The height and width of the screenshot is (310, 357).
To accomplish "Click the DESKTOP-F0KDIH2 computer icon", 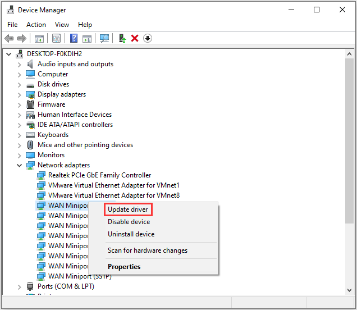I will 19,54.
